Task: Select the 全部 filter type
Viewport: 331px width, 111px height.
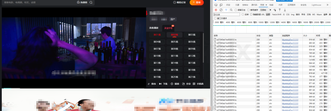Action: point(268,14)
